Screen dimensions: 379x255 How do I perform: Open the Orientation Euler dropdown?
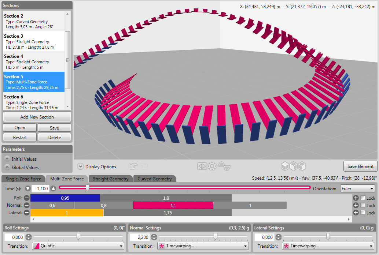pos(357,188)
